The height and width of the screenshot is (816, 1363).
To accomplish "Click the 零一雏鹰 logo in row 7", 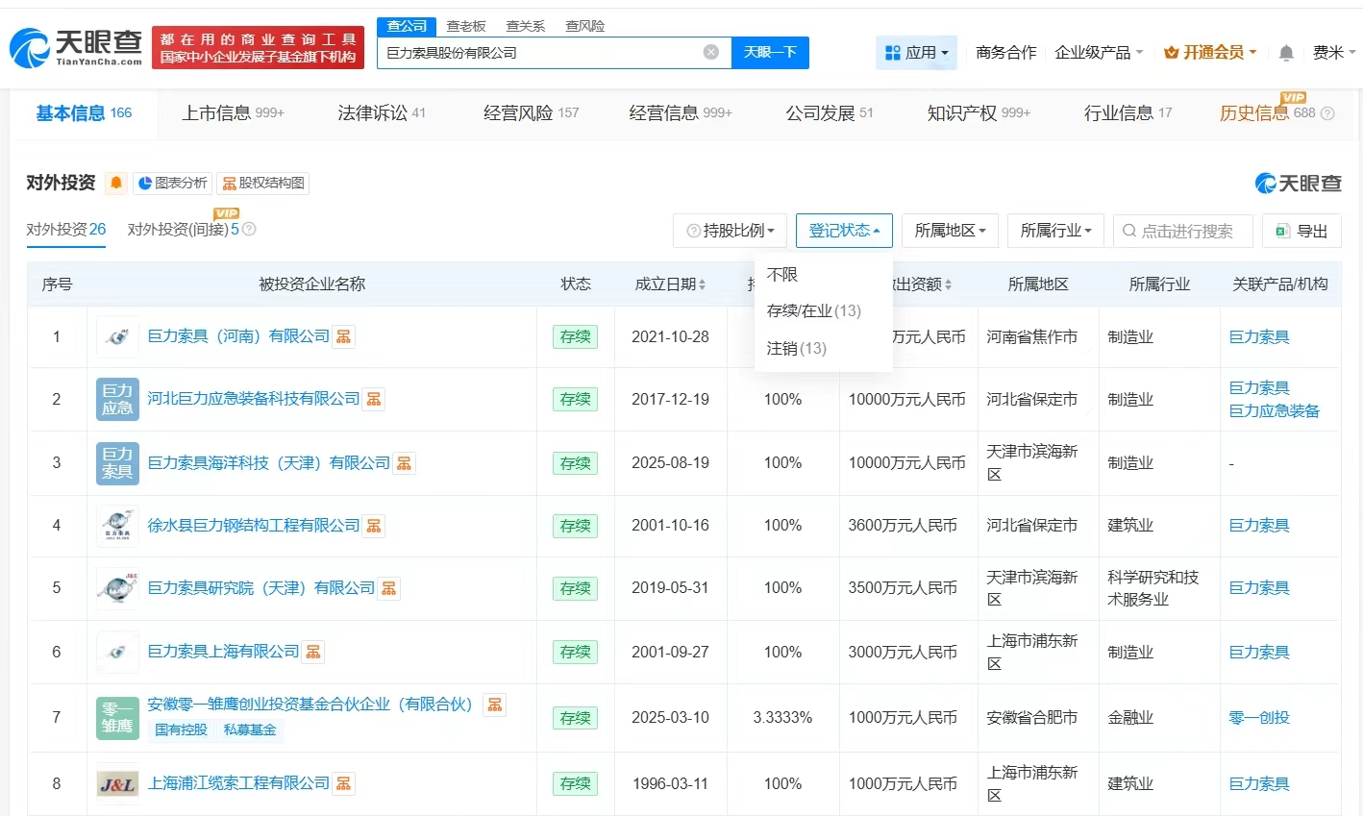I will pos(117,718).
